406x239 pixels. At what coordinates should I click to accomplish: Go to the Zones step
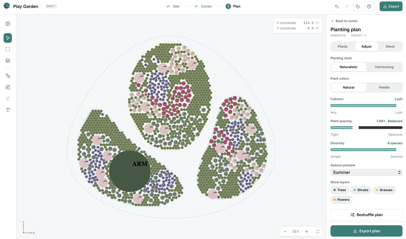coord(203,6)
